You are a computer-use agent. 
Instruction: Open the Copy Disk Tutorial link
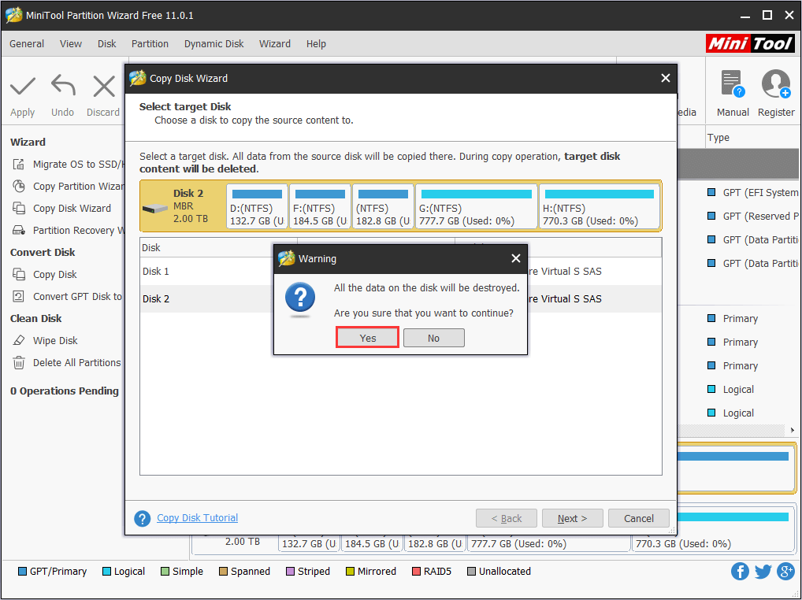click(198, 518)
